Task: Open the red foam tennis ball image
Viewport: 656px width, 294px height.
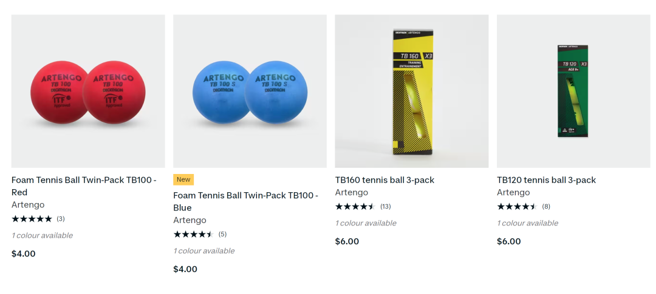Action: click(x=88, y=91)
